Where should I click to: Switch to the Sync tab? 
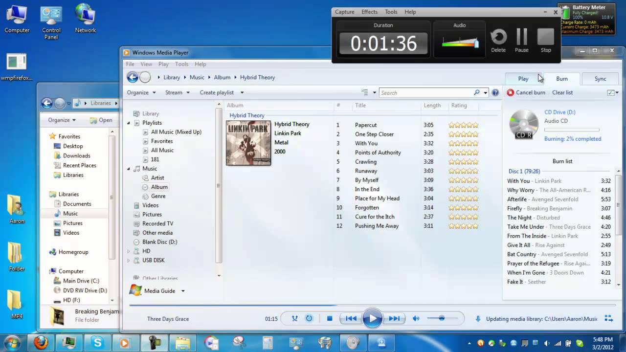pos(600,79)
